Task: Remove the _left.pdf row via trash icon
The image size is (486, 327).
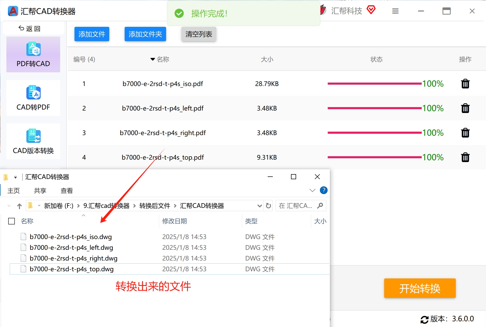Action: pyautogui.click(x=465, y=108)
